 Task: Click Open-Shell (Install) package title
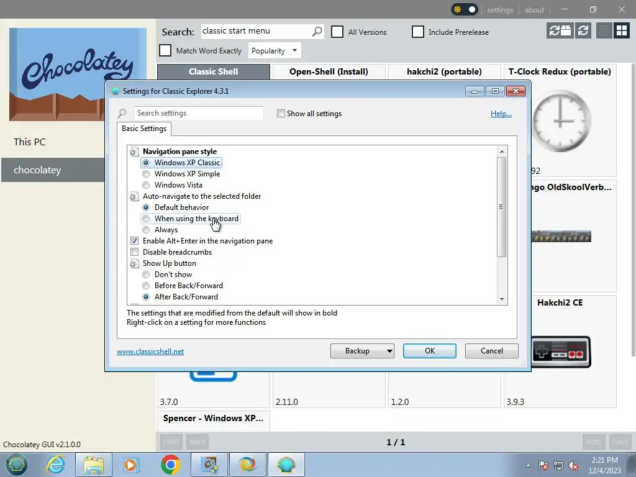click(329, 71)
